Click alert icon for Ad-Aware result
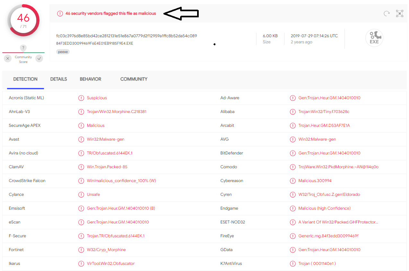This screenshot has width=409, height=271. [293, 98]
